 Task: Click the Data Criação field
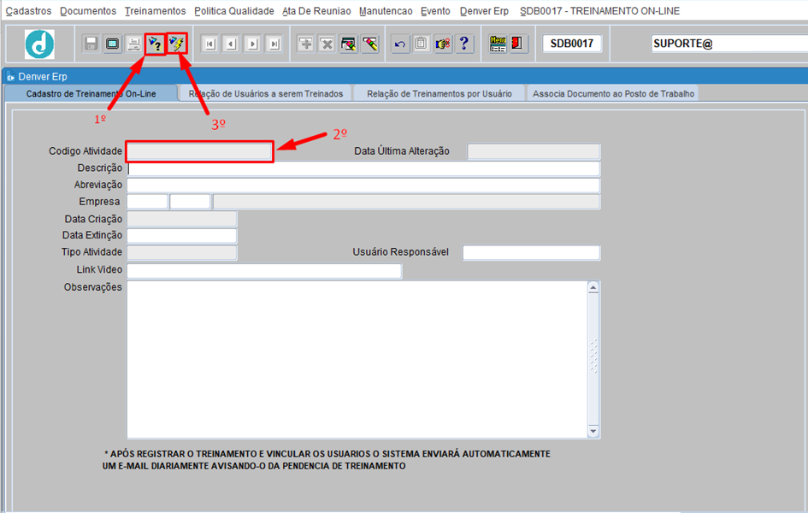[182, 219]
